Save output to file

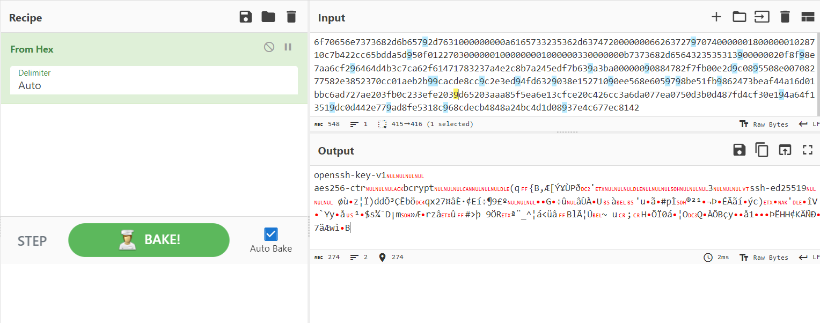click(x=740, y=150)
